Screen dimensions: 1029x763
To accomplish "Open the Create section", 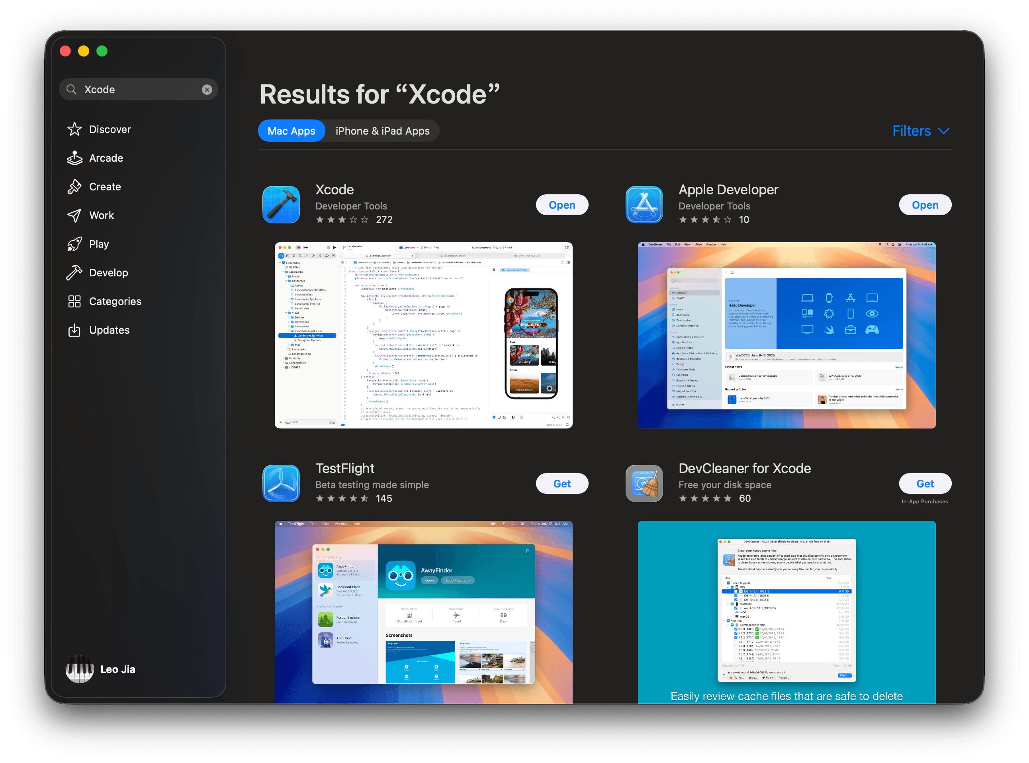I will click(x=105, y=187).
